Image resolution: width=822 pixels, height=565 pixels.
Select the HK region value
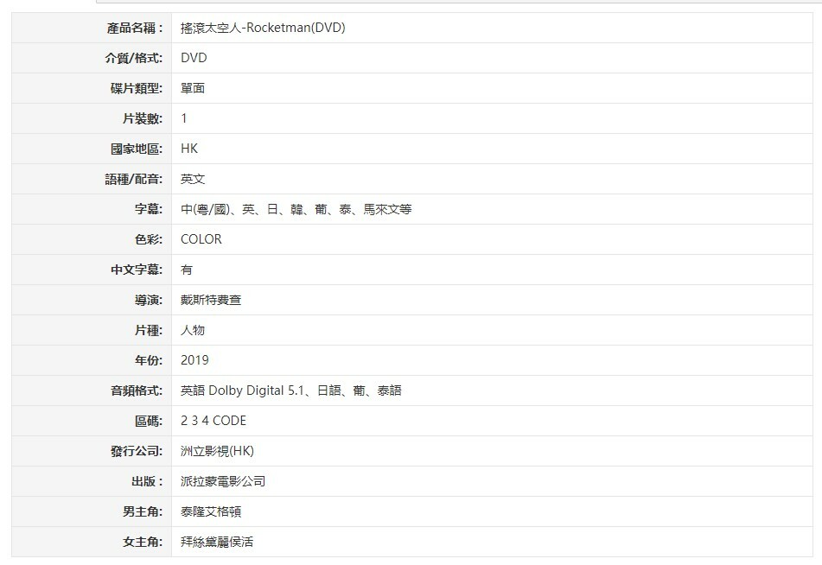pos(189,149)
